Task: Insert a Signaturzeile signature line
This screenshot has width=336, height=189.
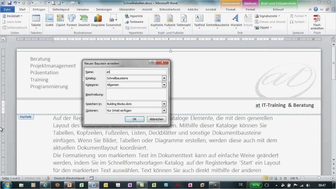Action: [267, 16]
